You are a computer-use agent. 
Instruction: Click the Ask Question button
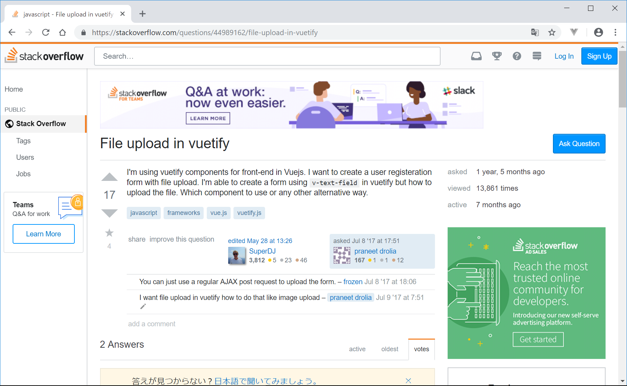click(x=579, y=144)
